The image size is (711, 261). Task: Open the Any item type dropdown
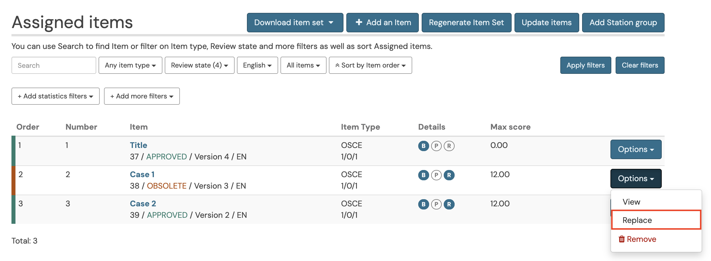coord(130,65)
